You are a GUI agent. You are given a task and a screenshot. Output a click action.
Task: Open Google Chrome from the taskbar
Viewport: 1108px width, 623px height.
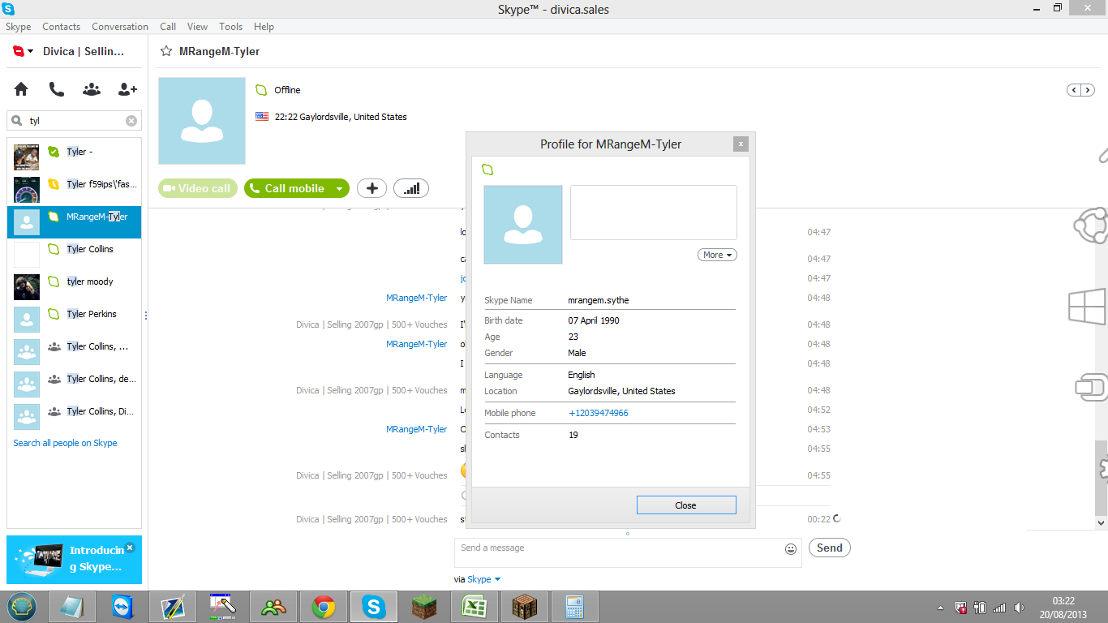[324, 607]
